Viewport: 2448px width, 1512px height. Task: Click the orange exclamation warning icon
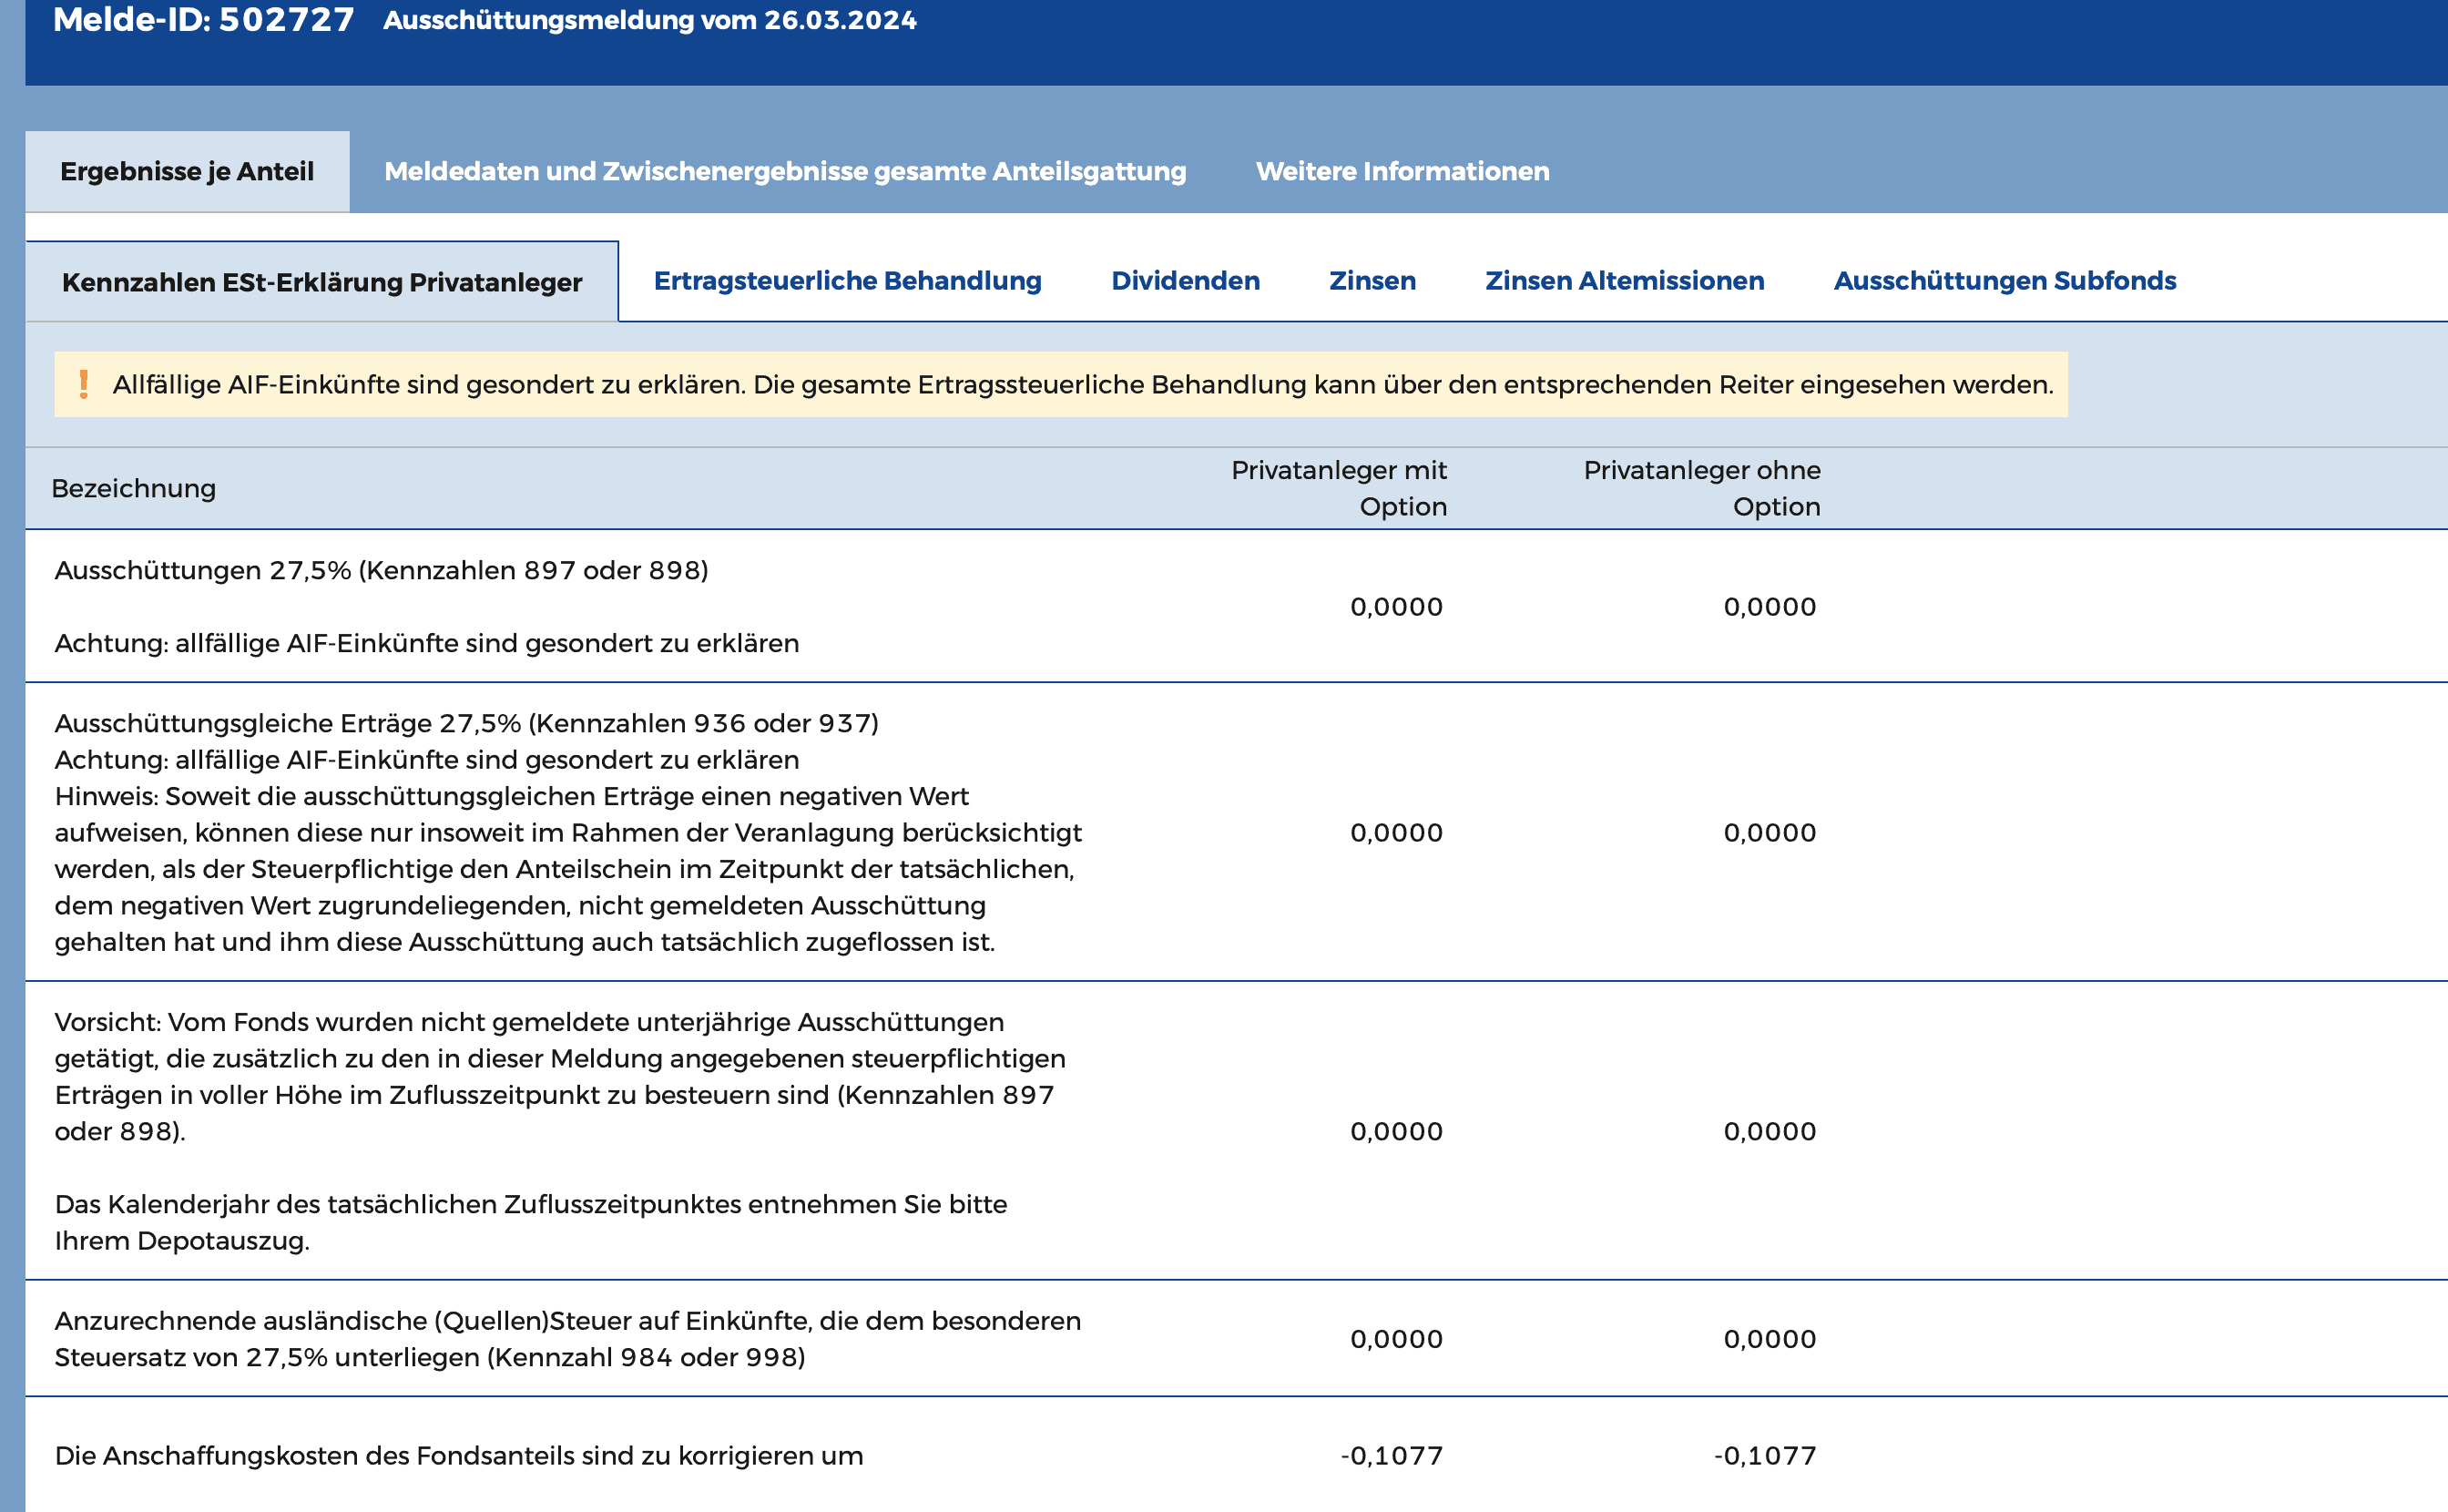tap(84, 384)
